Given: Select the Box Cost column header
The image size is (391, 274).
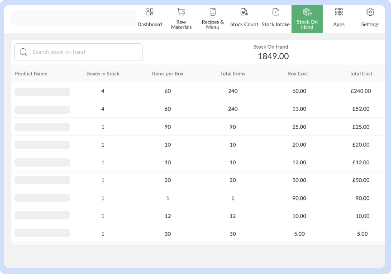Looking at the screenshot, I should point(298,74).
